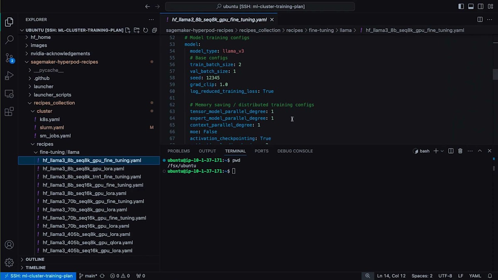This screenshot has width=498, height=280.
Task: Select the hf_llama3_8b_seq8k_gpu_fine_tuning.yaml editor tab
Action: (x=219, y=19)
